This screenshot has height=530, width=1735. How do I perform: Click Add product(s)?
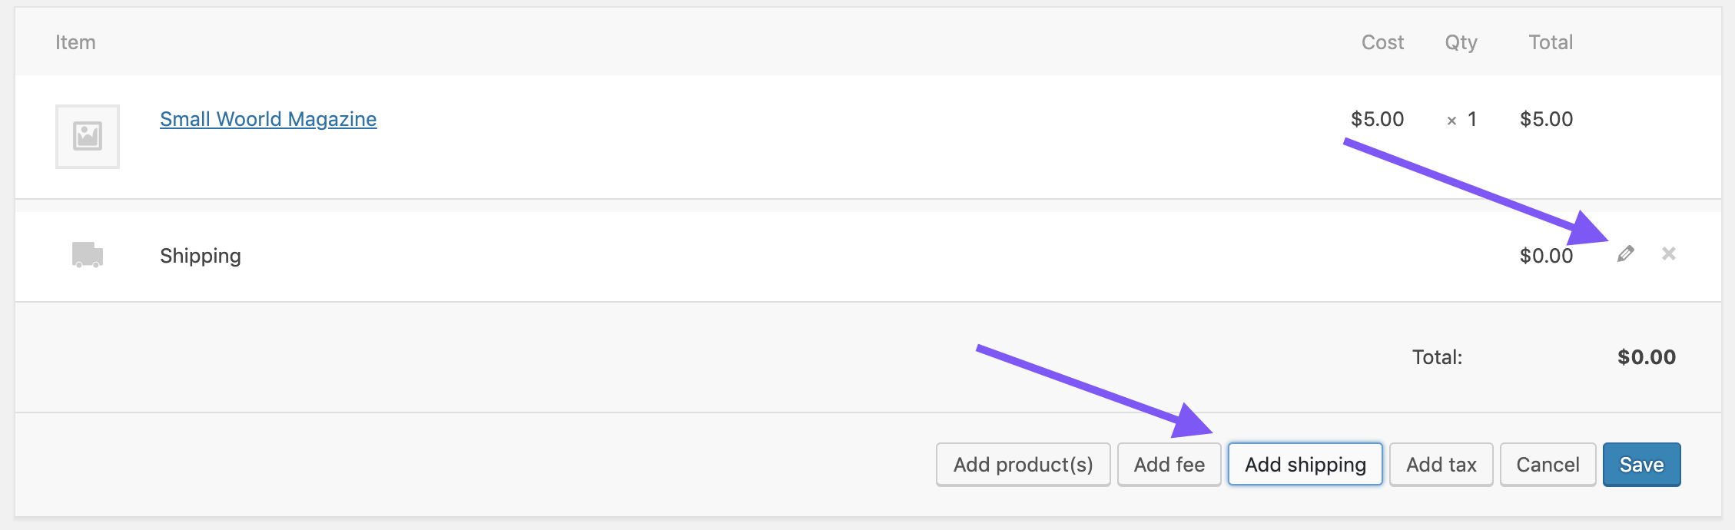click(1023, 464)
